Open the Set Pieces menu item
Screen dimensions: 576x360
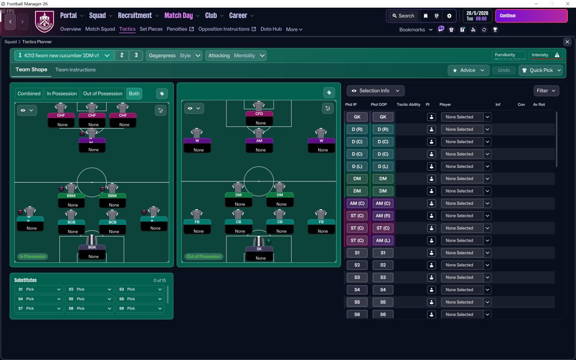(x=151, y=29)
